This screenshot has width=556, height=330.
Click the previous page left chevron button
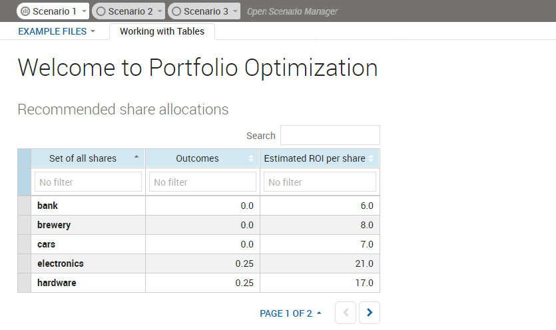click(x=345, y=313)
